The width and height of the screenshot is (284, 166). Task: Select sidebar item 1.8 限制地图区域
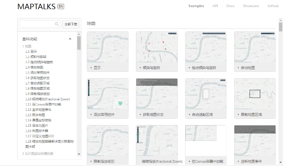click(37, 89)
